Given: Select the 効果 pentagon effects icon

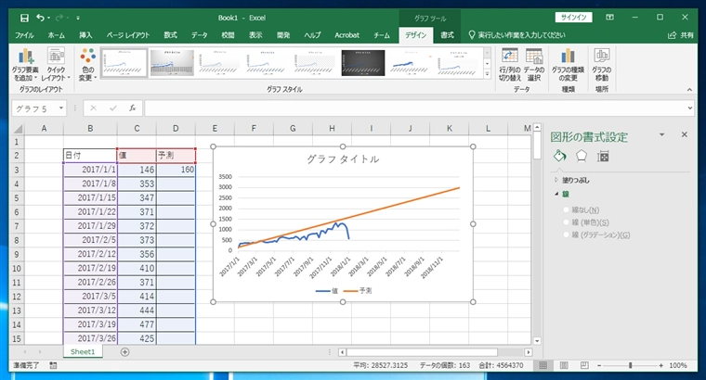Looking at the screenshot, I should tap(582, 157).
